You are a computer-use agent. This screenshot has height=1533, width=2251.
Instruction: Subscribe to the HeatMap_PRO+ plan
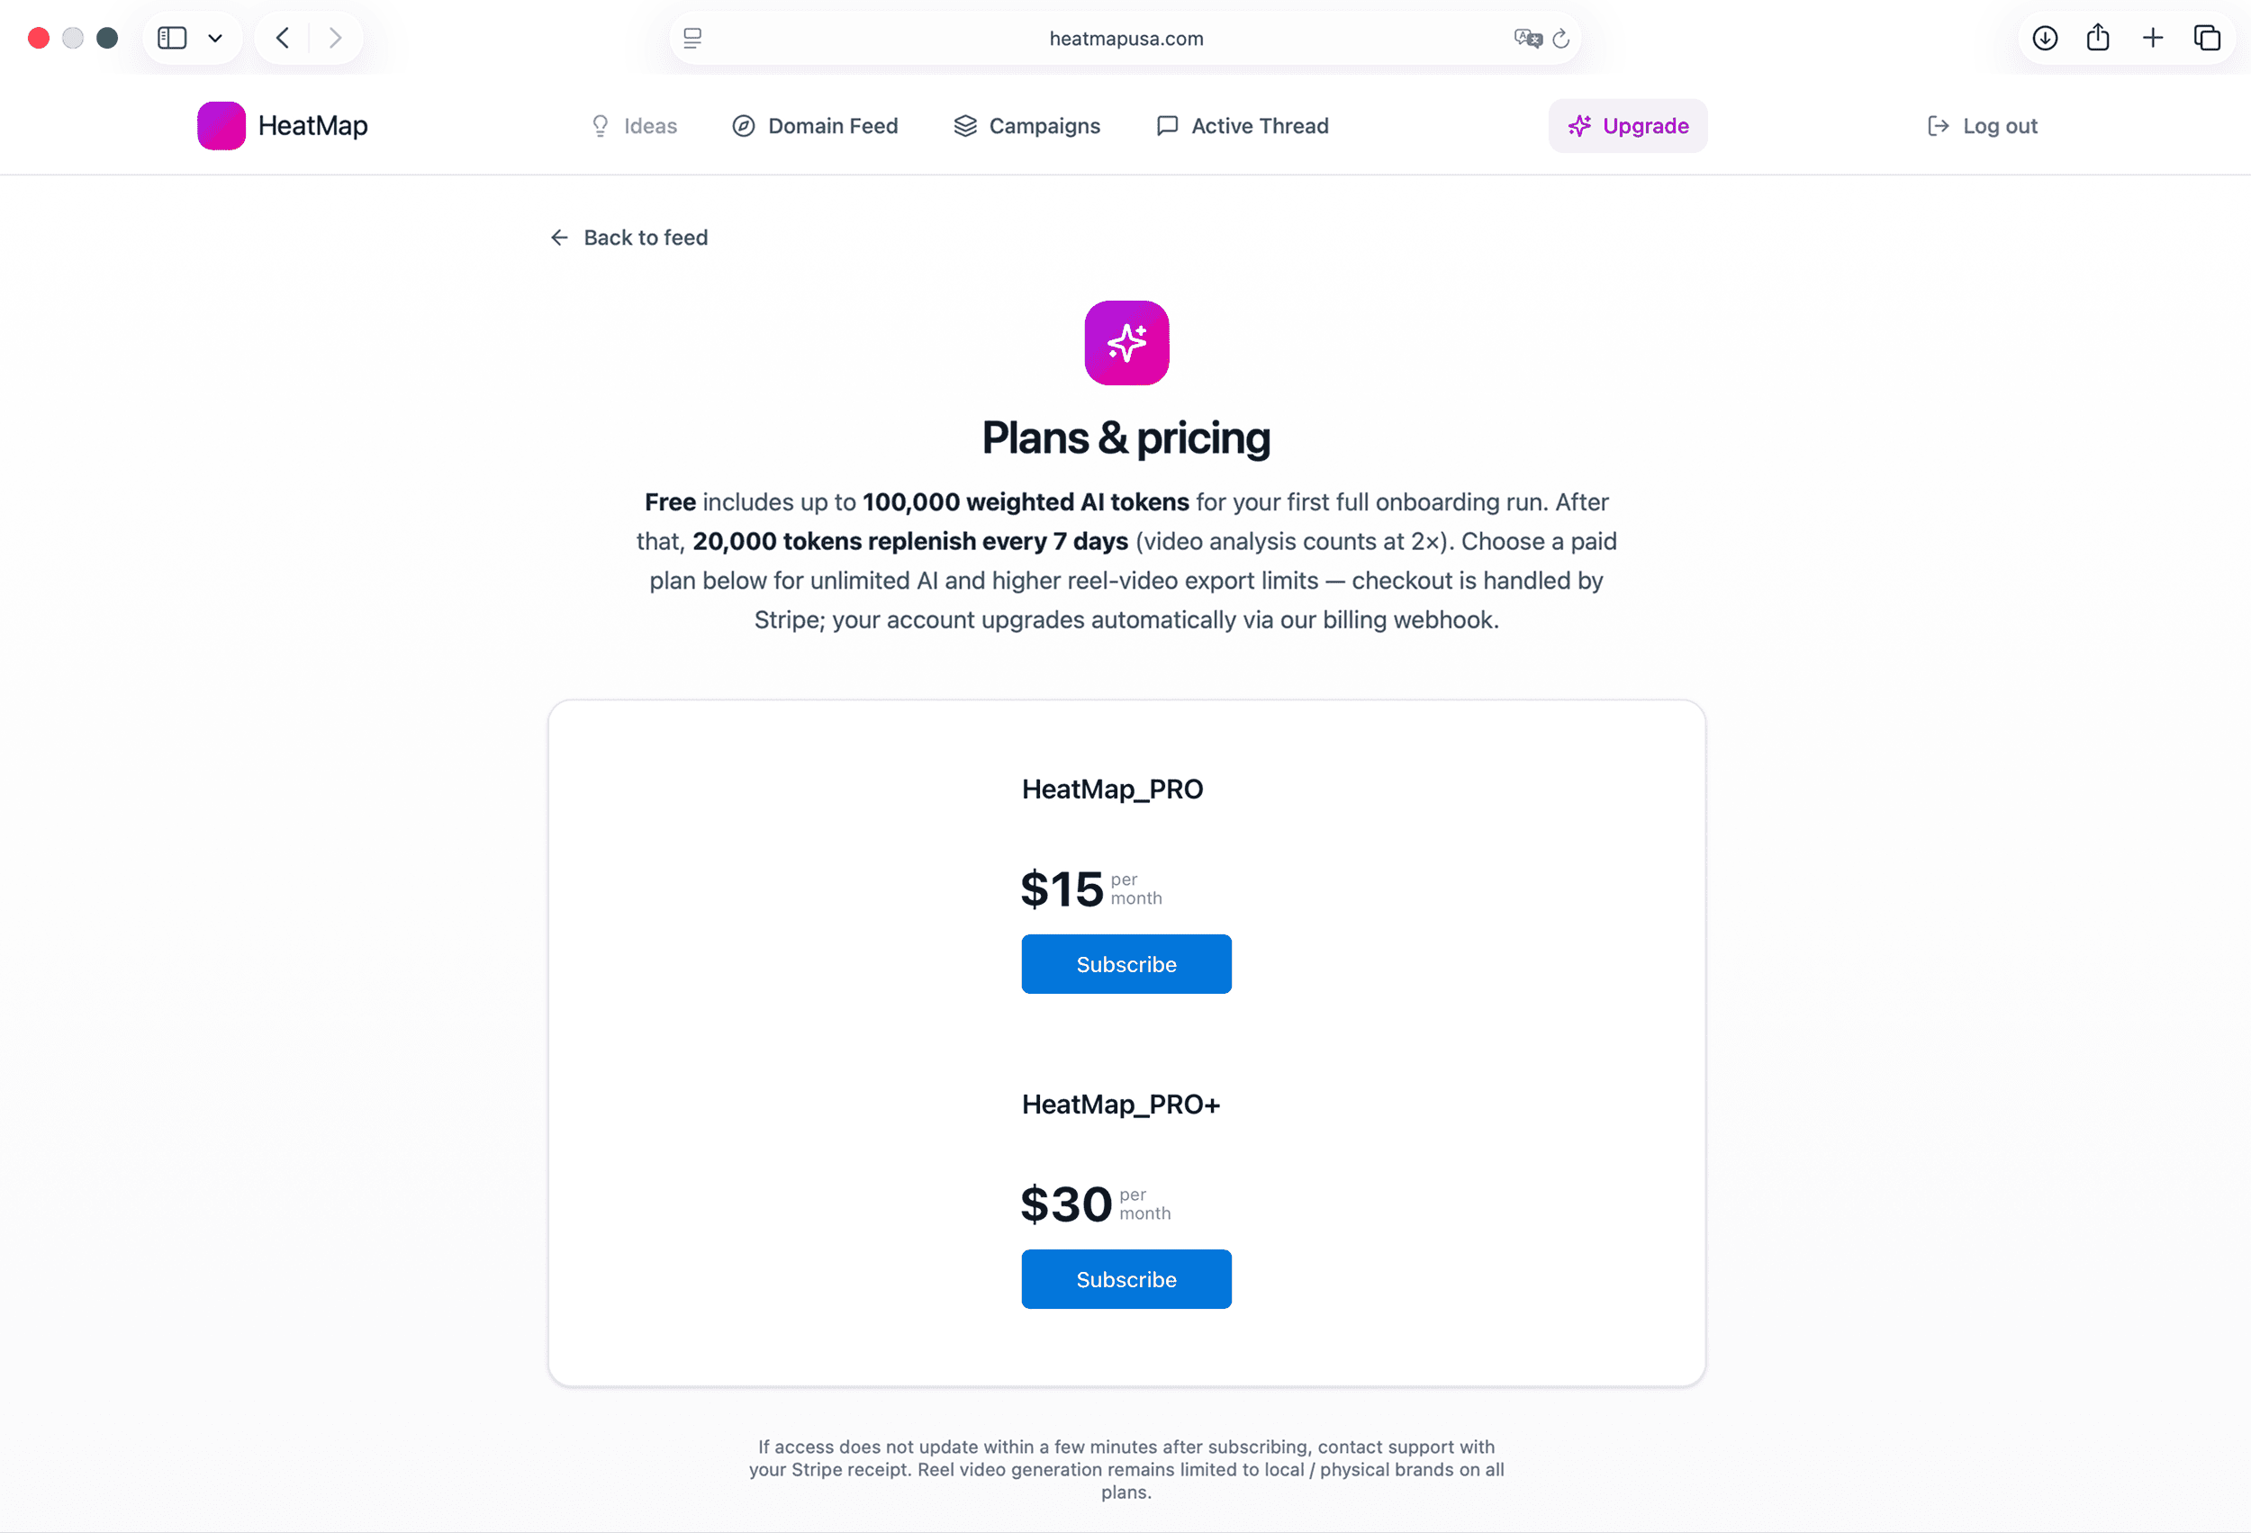coord(1125,1278)
